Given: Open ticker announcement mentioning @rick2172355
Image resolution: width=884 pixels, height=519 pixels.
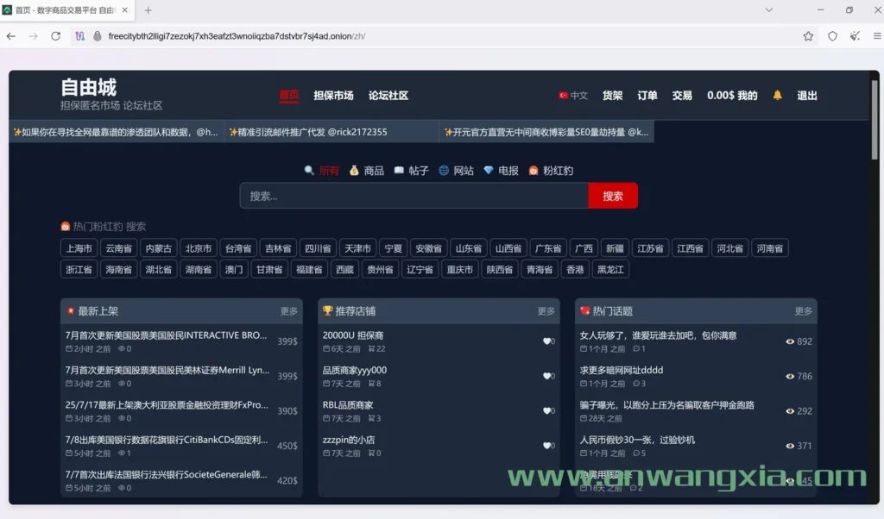Looking at the screenshot, I should tap(331, 132).
